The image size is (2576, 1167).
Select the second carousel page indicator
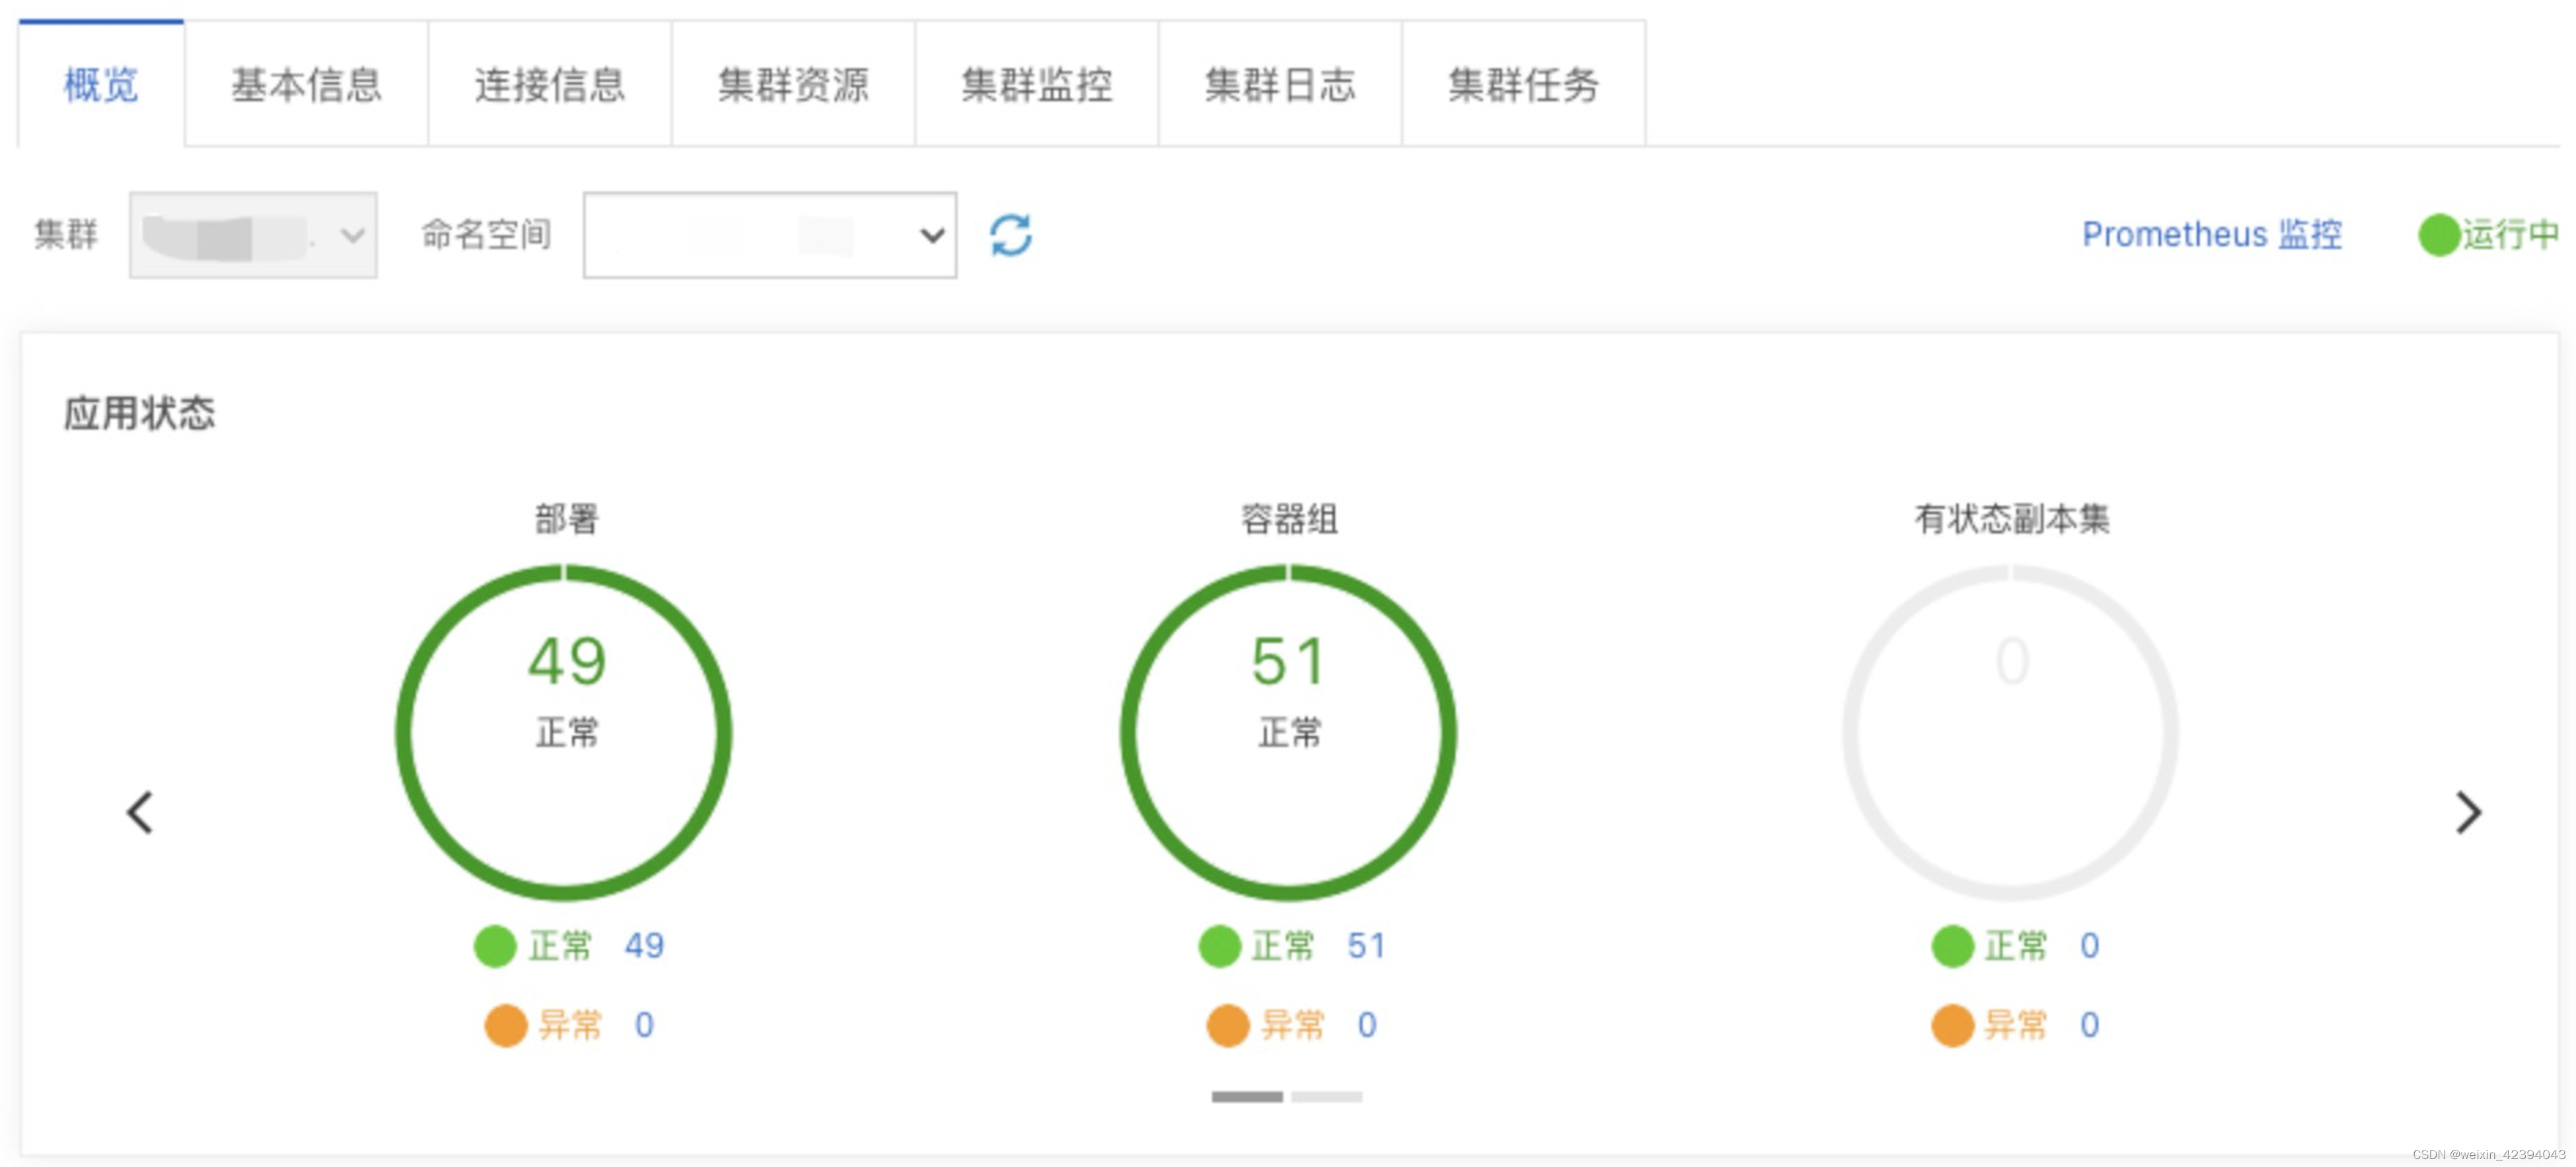point(1326,1097)
